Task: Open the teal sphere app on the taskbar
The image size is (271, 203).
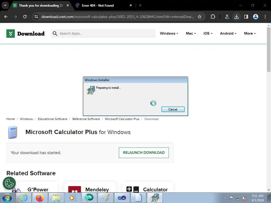Action: [x=89, y=198]
